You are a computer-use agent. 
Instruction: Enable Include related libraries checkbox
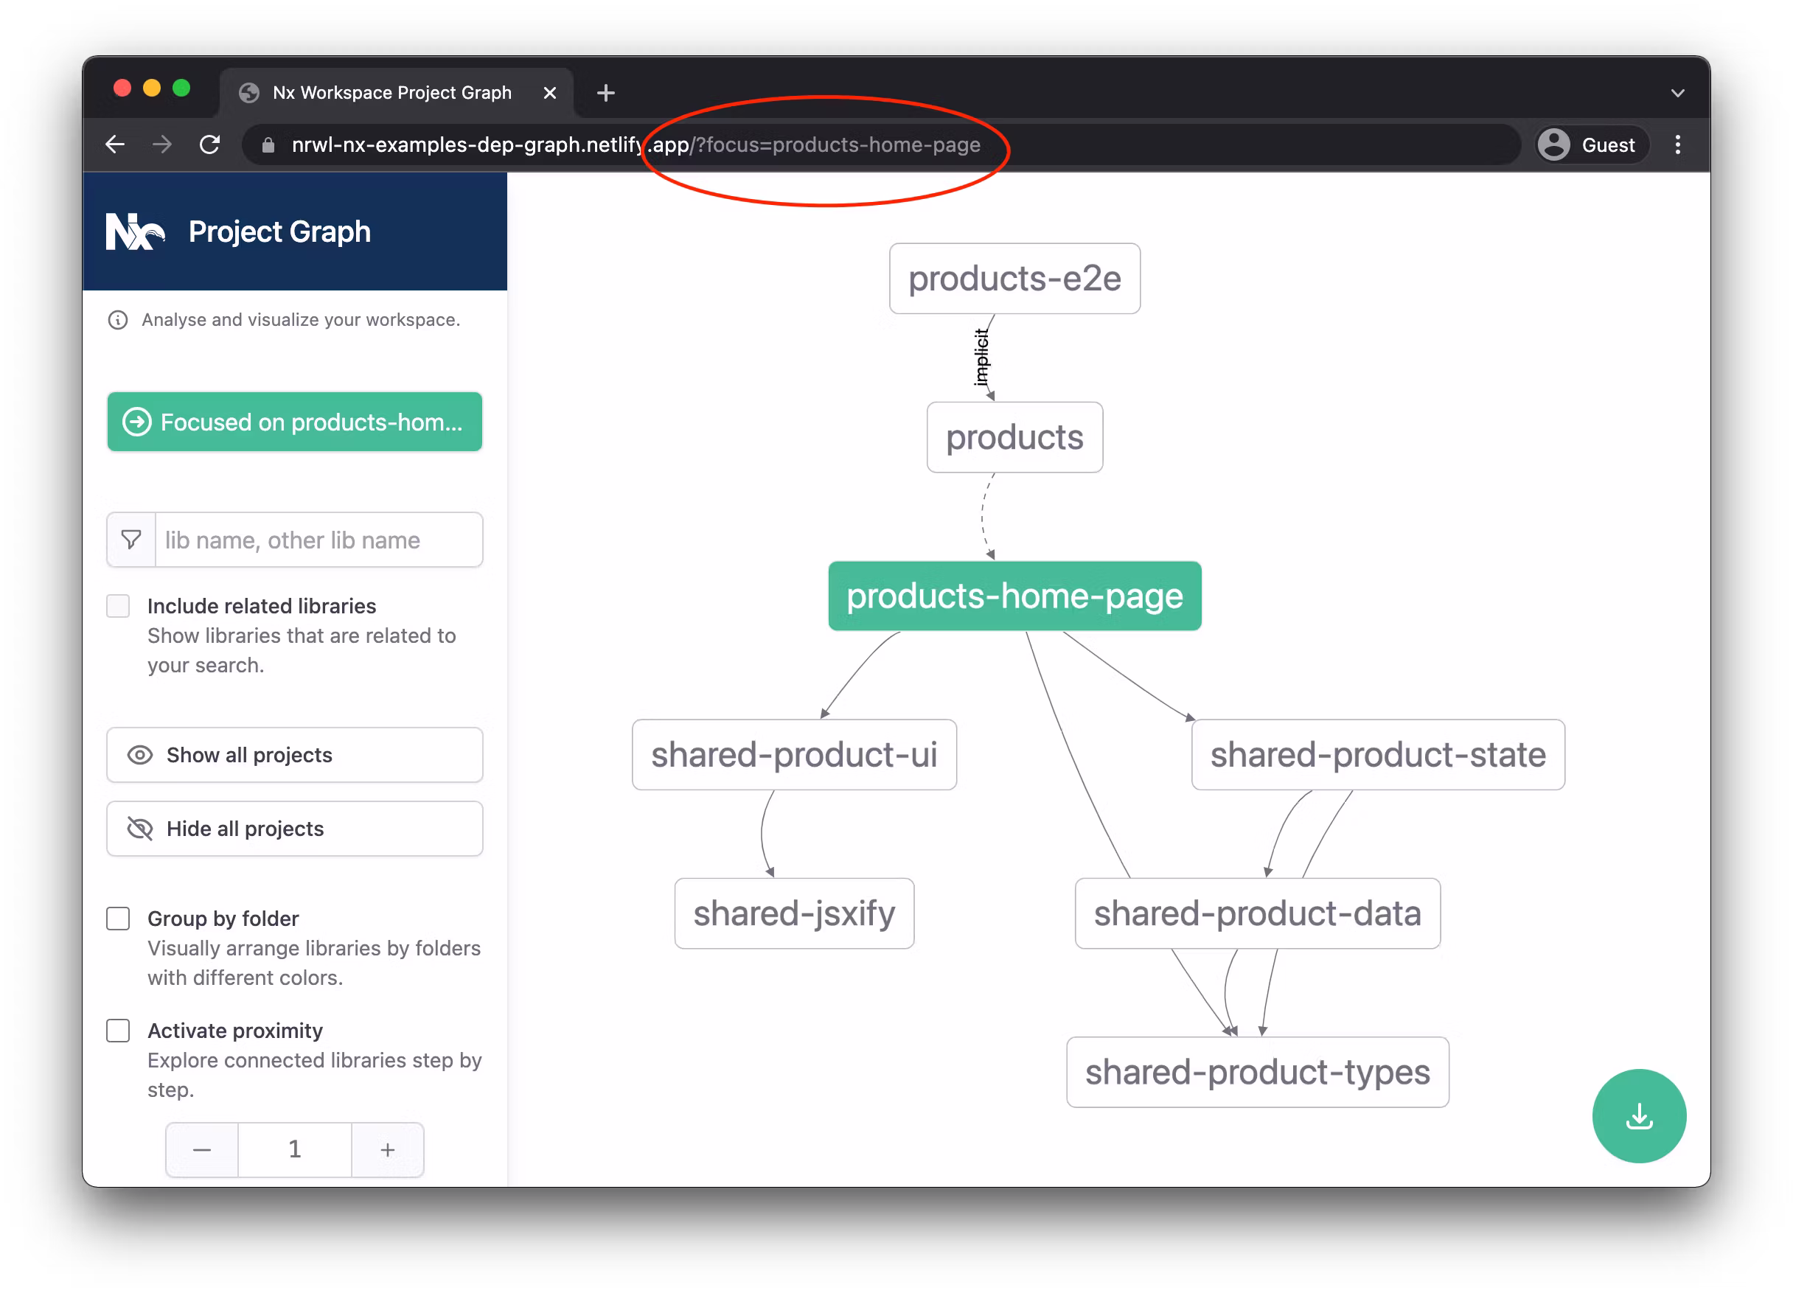coord(119,607)
